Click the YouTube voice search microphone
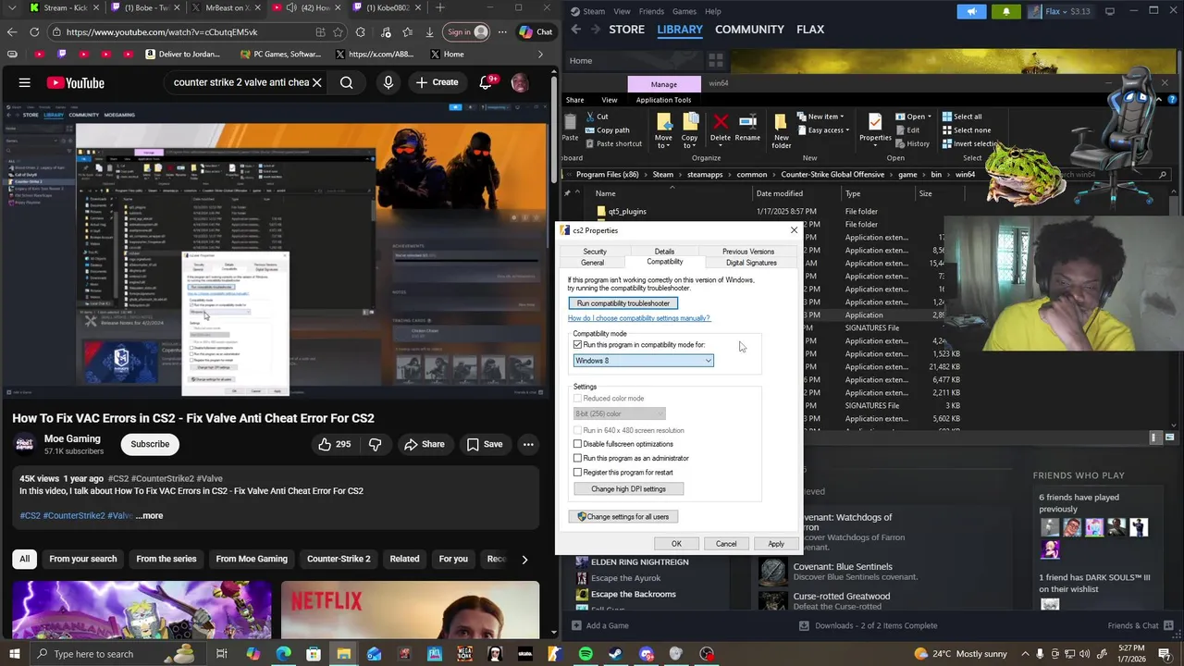Image resolution: width=1184 pixels, height=666 pixels. [388, 82]
